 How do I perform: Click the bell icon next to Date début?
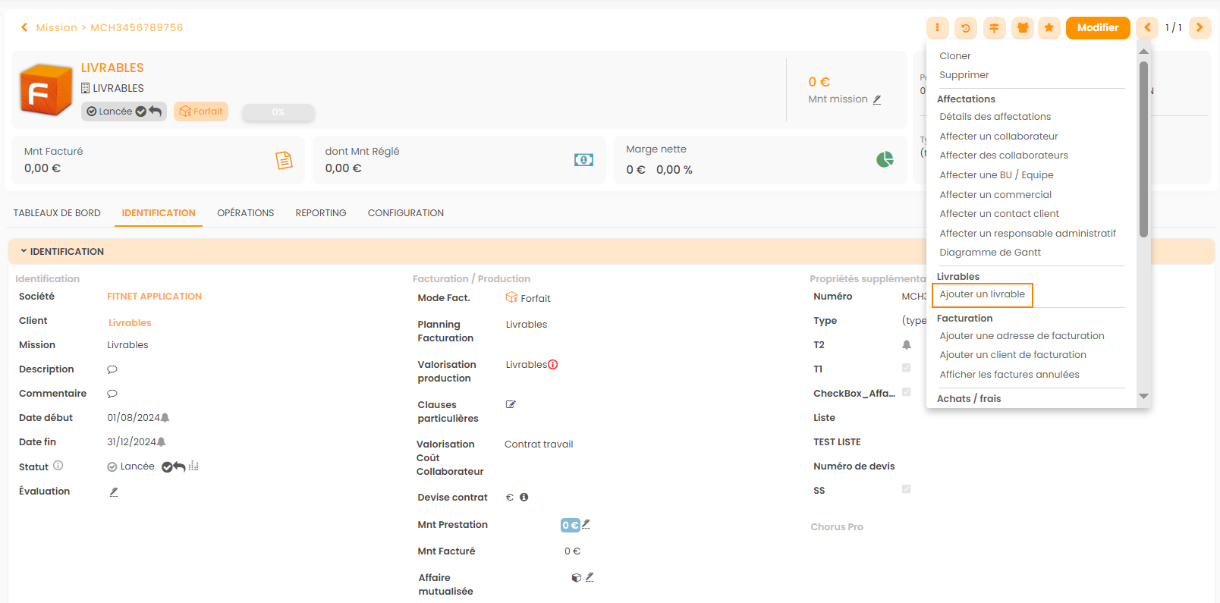click(x=165, y=418)
